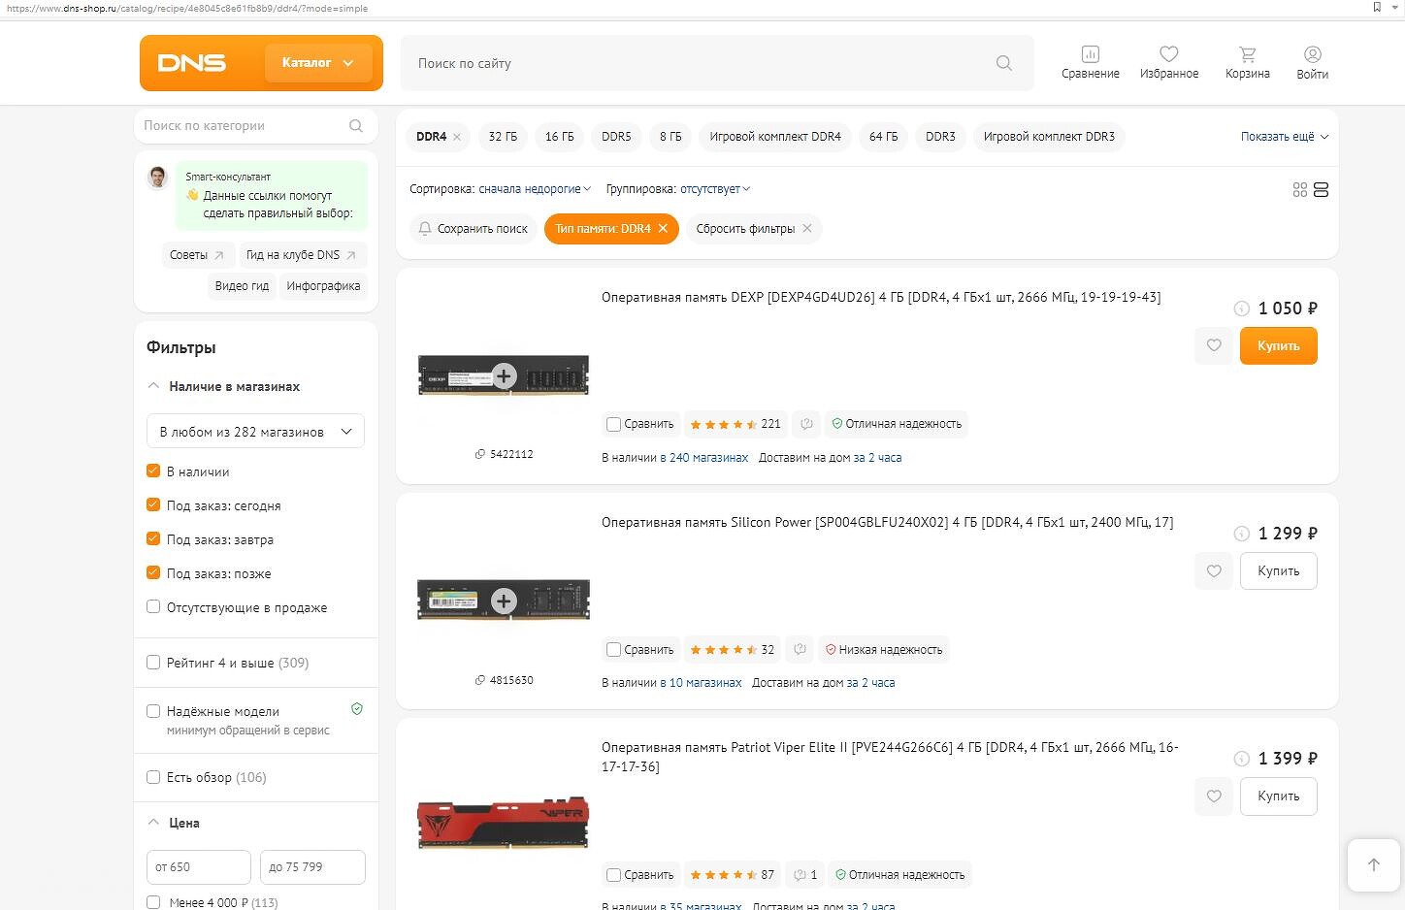Remove the 'Тип памяти: DDR4' filter X
The image size is (1405, 910).
coord(663,229)
